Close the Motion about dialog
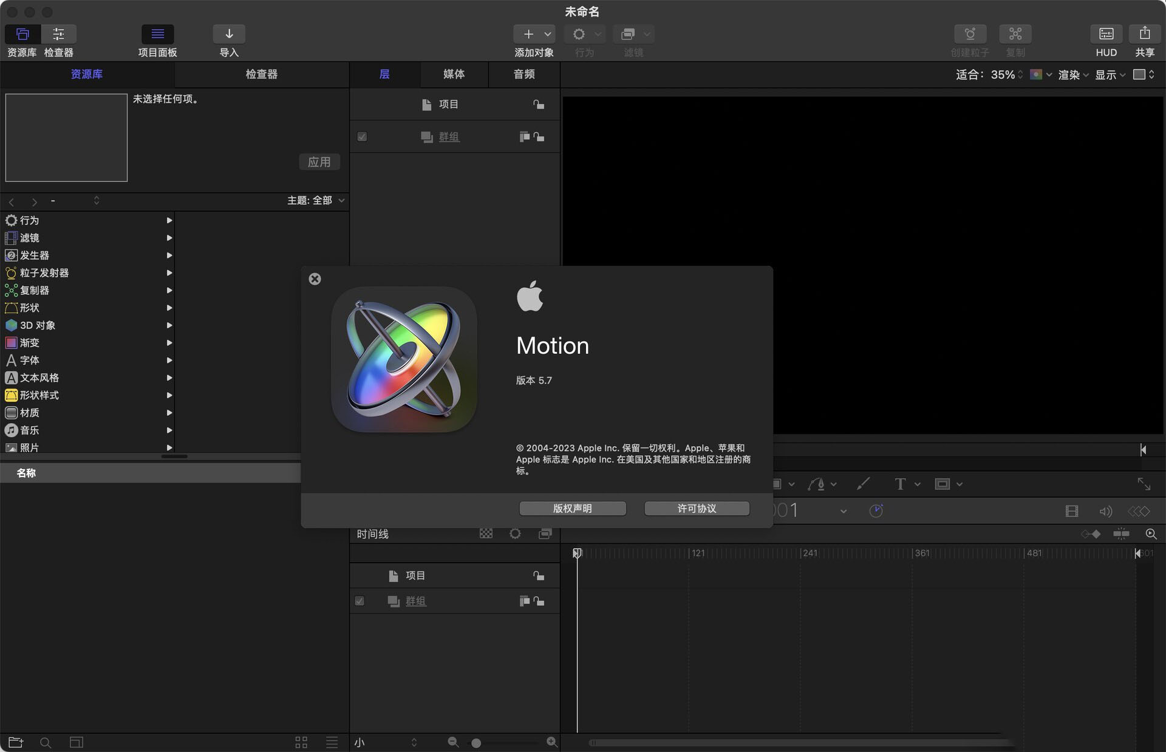Image resolution: width=1166 pixels, height=752 pixels. click(315, 279)
